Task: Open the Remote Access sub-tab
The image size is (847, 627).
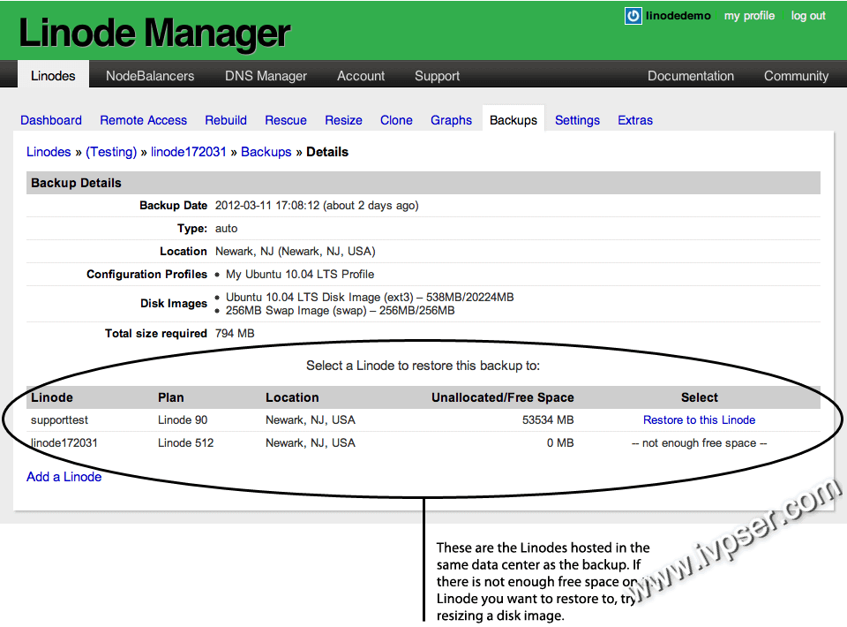Action: click(143, 120)
